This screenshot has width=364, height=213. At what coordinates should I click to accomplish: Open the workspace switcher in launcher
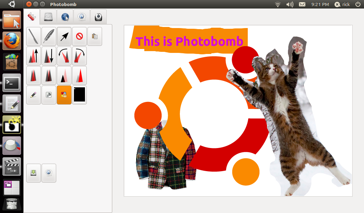tap(12, 187)
